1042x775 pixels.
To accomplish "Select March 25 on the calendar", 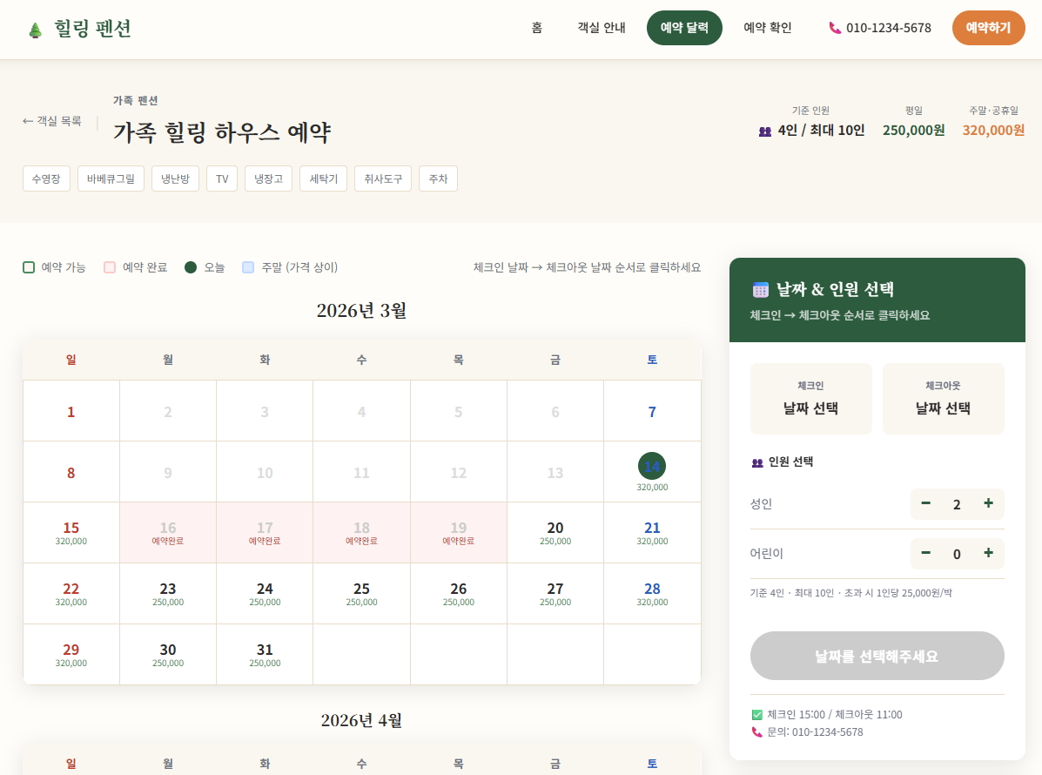I will [361, 593].
